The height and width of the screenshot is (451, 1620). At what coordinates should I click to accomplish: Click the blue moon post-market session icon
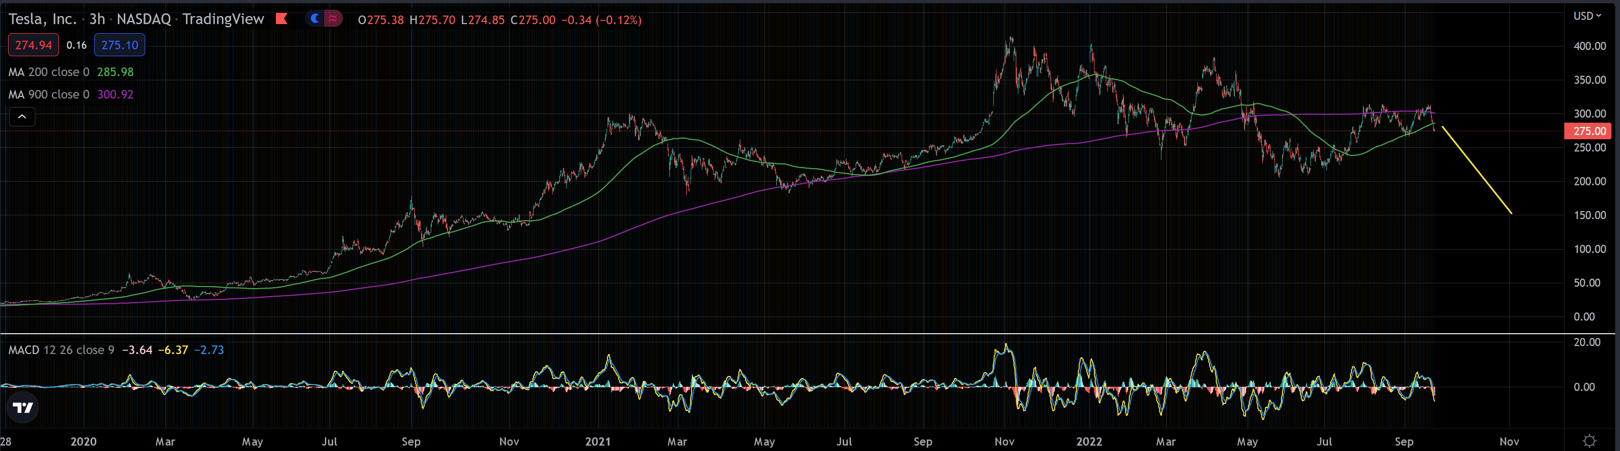pos(315,19)
